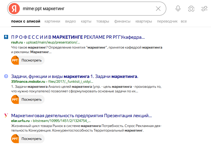This screenshot has width=211, height=146.
Task: Click the RGGU site favicon on the first result
Action: coord(7,37)
